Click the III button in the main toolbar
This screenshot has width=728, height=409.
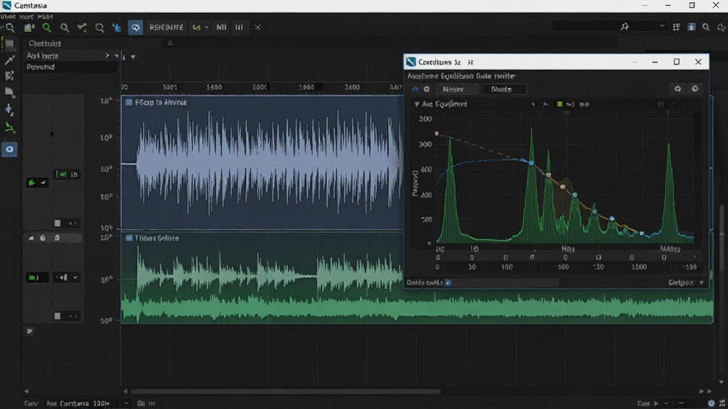239,28
